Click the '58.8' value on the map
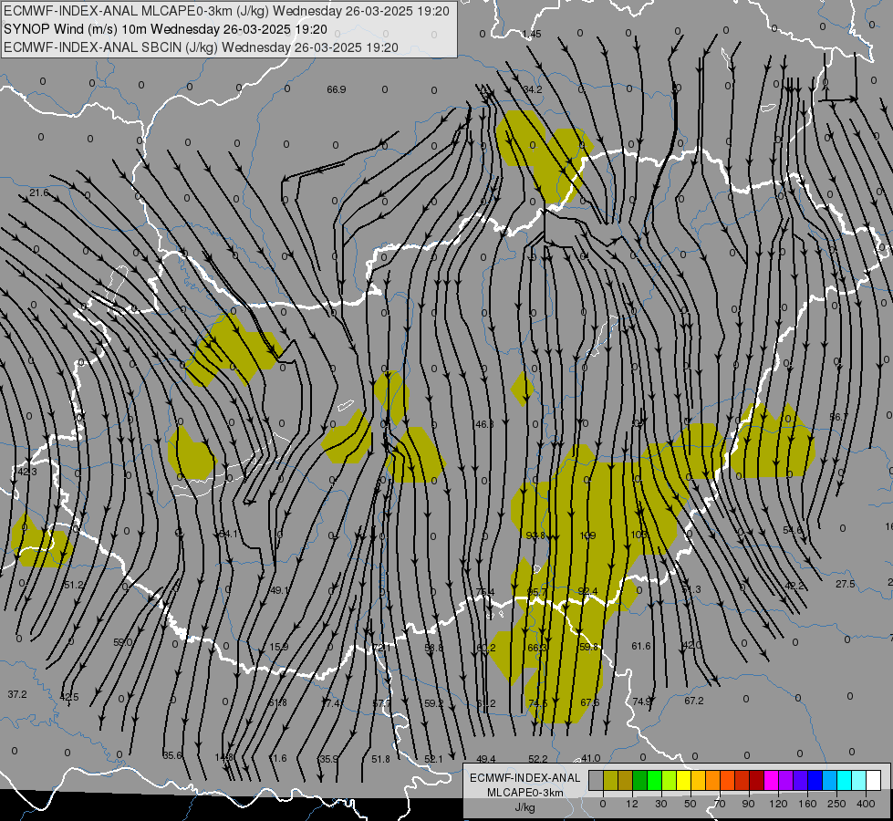 point(433,648)
